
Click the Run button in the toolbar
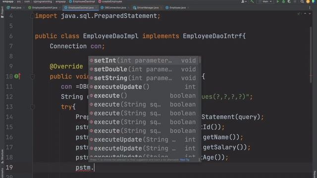click(278, 1)
